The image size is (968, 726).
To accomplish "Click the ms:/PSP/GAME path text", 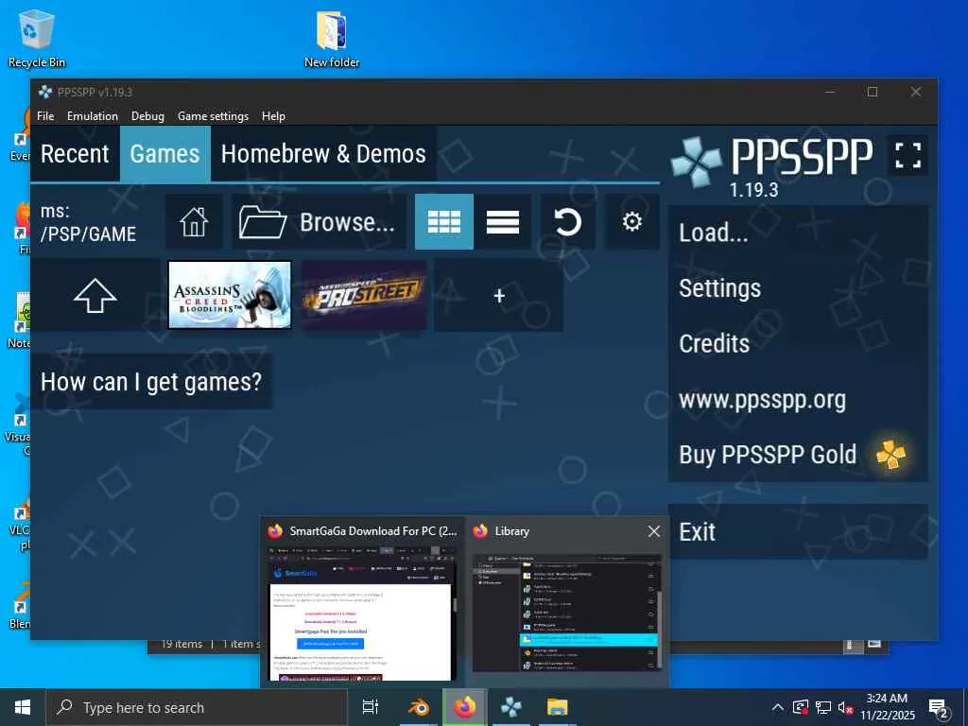I will click(x=88, y=222).
